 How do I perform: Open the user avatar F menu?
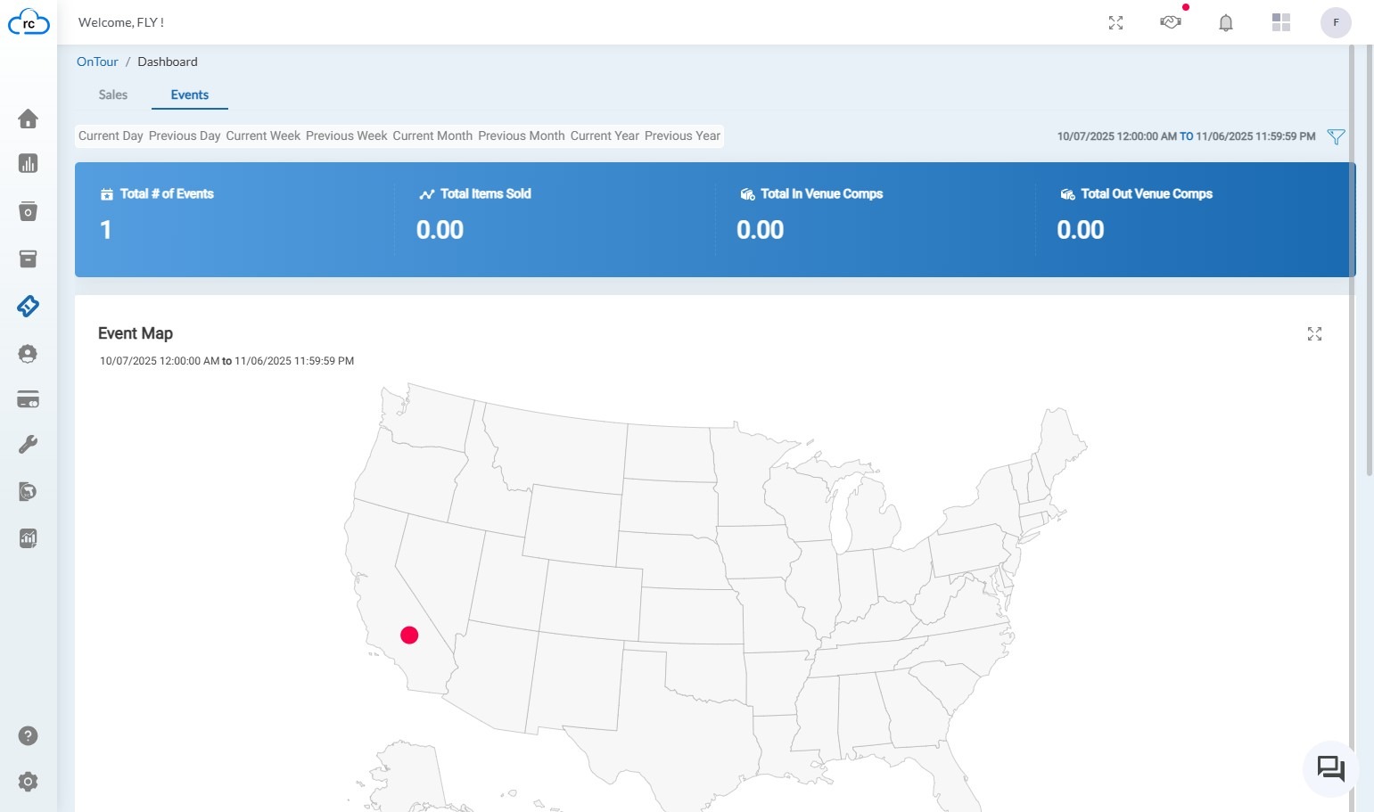(x=1336, y=22)
